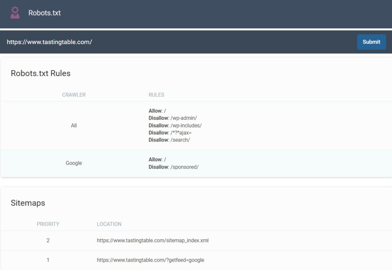Select the CRAWLER column header
Image resolution: width=392 pixels, height=270 pixels.
(x=74, y=95)
